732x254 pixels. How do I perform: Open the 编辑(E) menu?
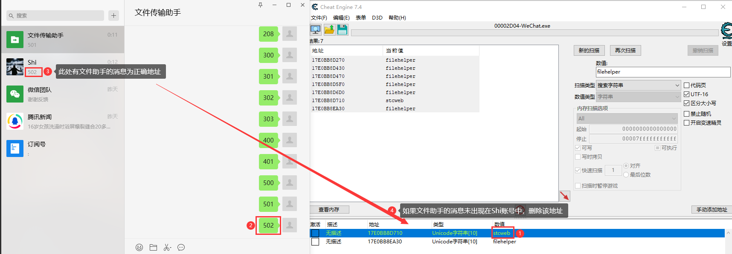tap(341, 17)
